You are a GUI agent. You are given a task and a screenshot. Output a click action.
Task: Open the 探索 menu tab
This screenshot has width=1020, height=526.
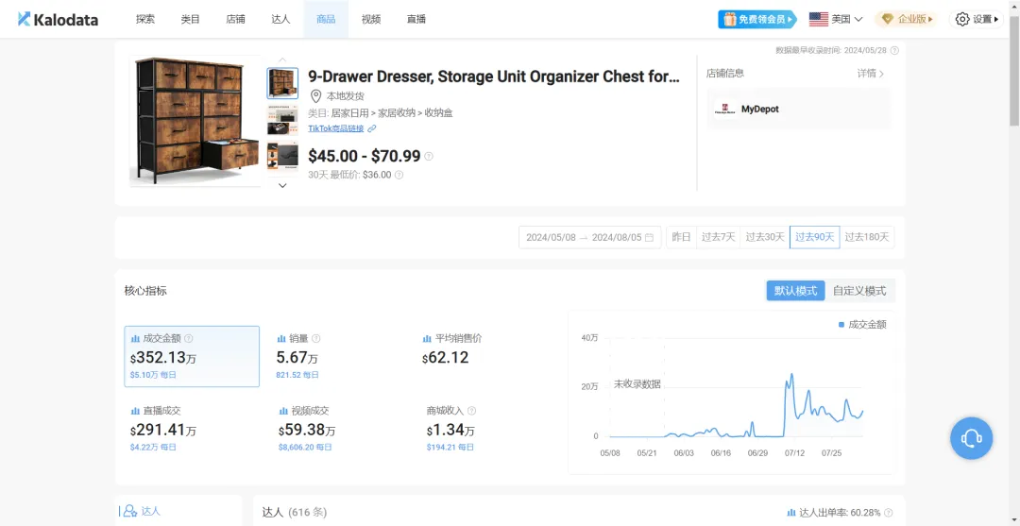point(145,20)
